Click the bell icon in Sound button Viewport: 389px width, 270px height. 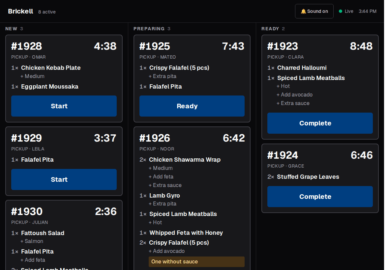click(x=303, y=12)
